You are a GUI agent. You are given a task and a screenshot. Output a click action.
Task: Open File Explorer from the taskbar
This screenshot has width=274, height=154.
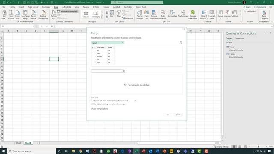[x=73, y=151]
